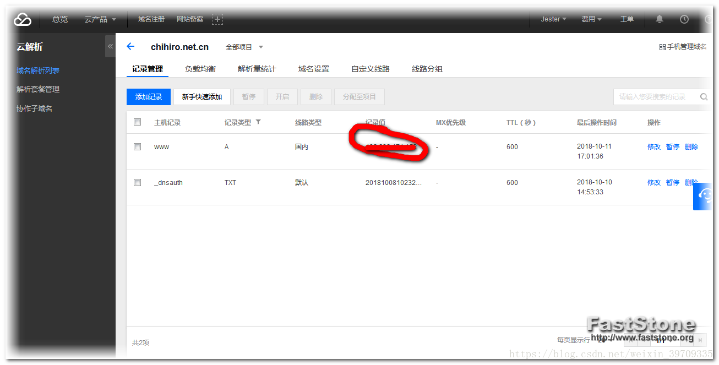Switch to the 自定义线路 tab
The height and width of the screenshot is (365, 719).
[371, 69]
